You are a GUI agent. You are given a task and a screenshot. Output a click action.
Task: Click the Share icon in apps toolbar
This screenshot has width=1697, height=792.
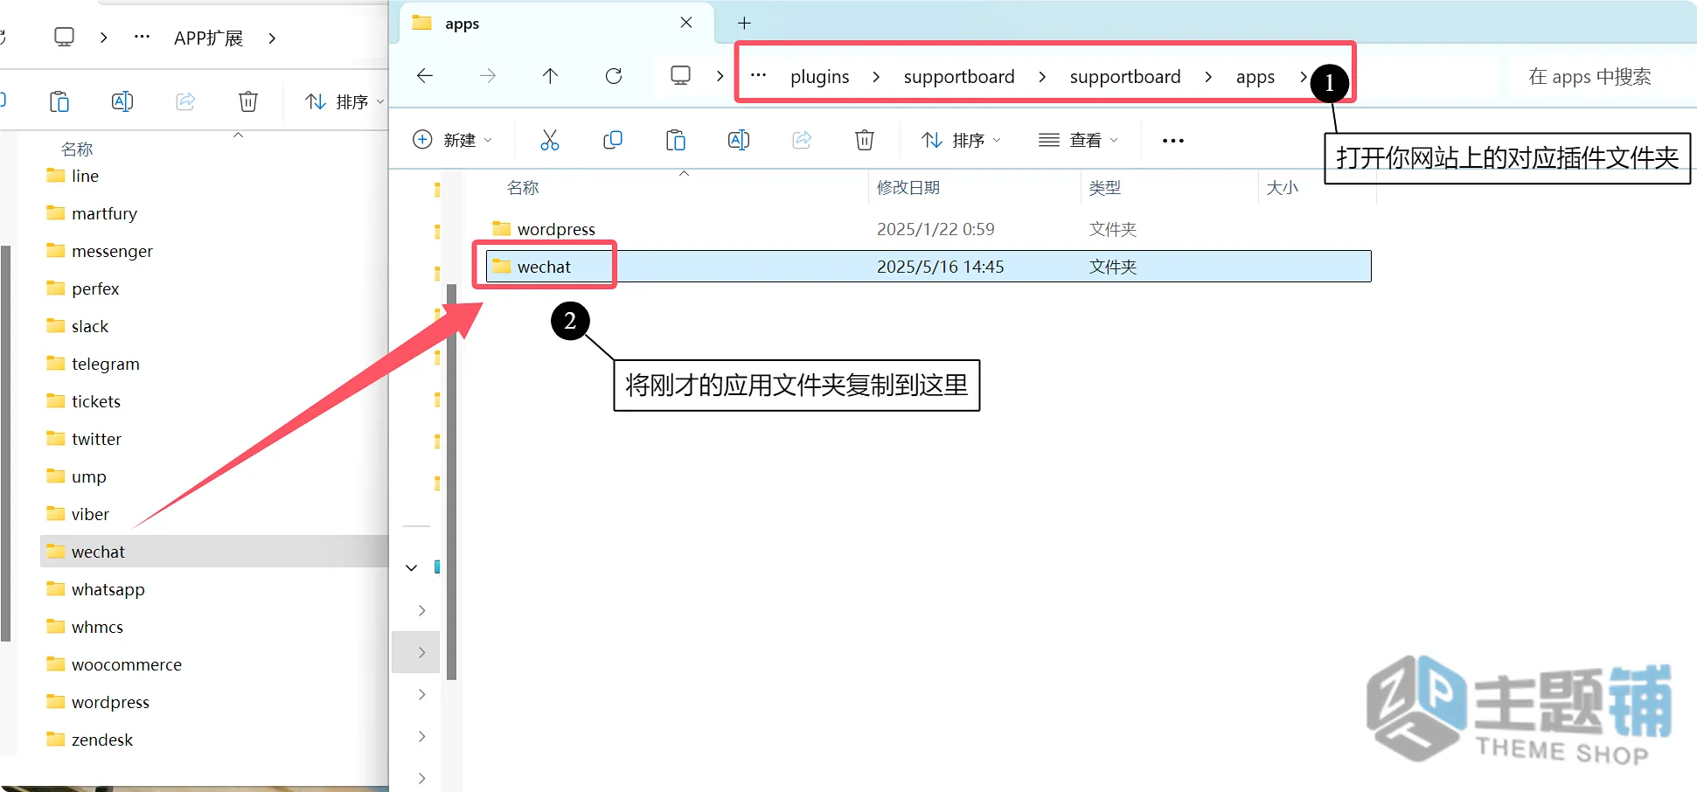[x=802, y=140]
